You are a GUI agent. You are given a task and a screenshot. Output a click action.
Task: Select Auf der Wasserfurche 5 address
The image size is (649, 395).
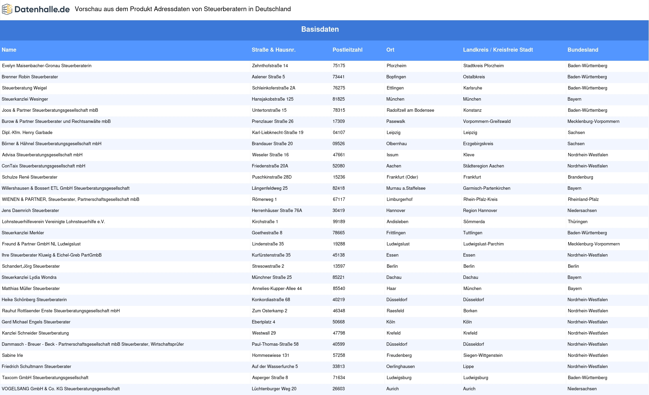point(275,367)
